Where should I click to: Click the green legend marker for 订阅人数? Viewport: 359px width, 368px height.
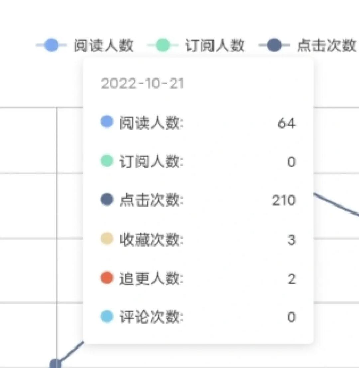click(164, 45)
